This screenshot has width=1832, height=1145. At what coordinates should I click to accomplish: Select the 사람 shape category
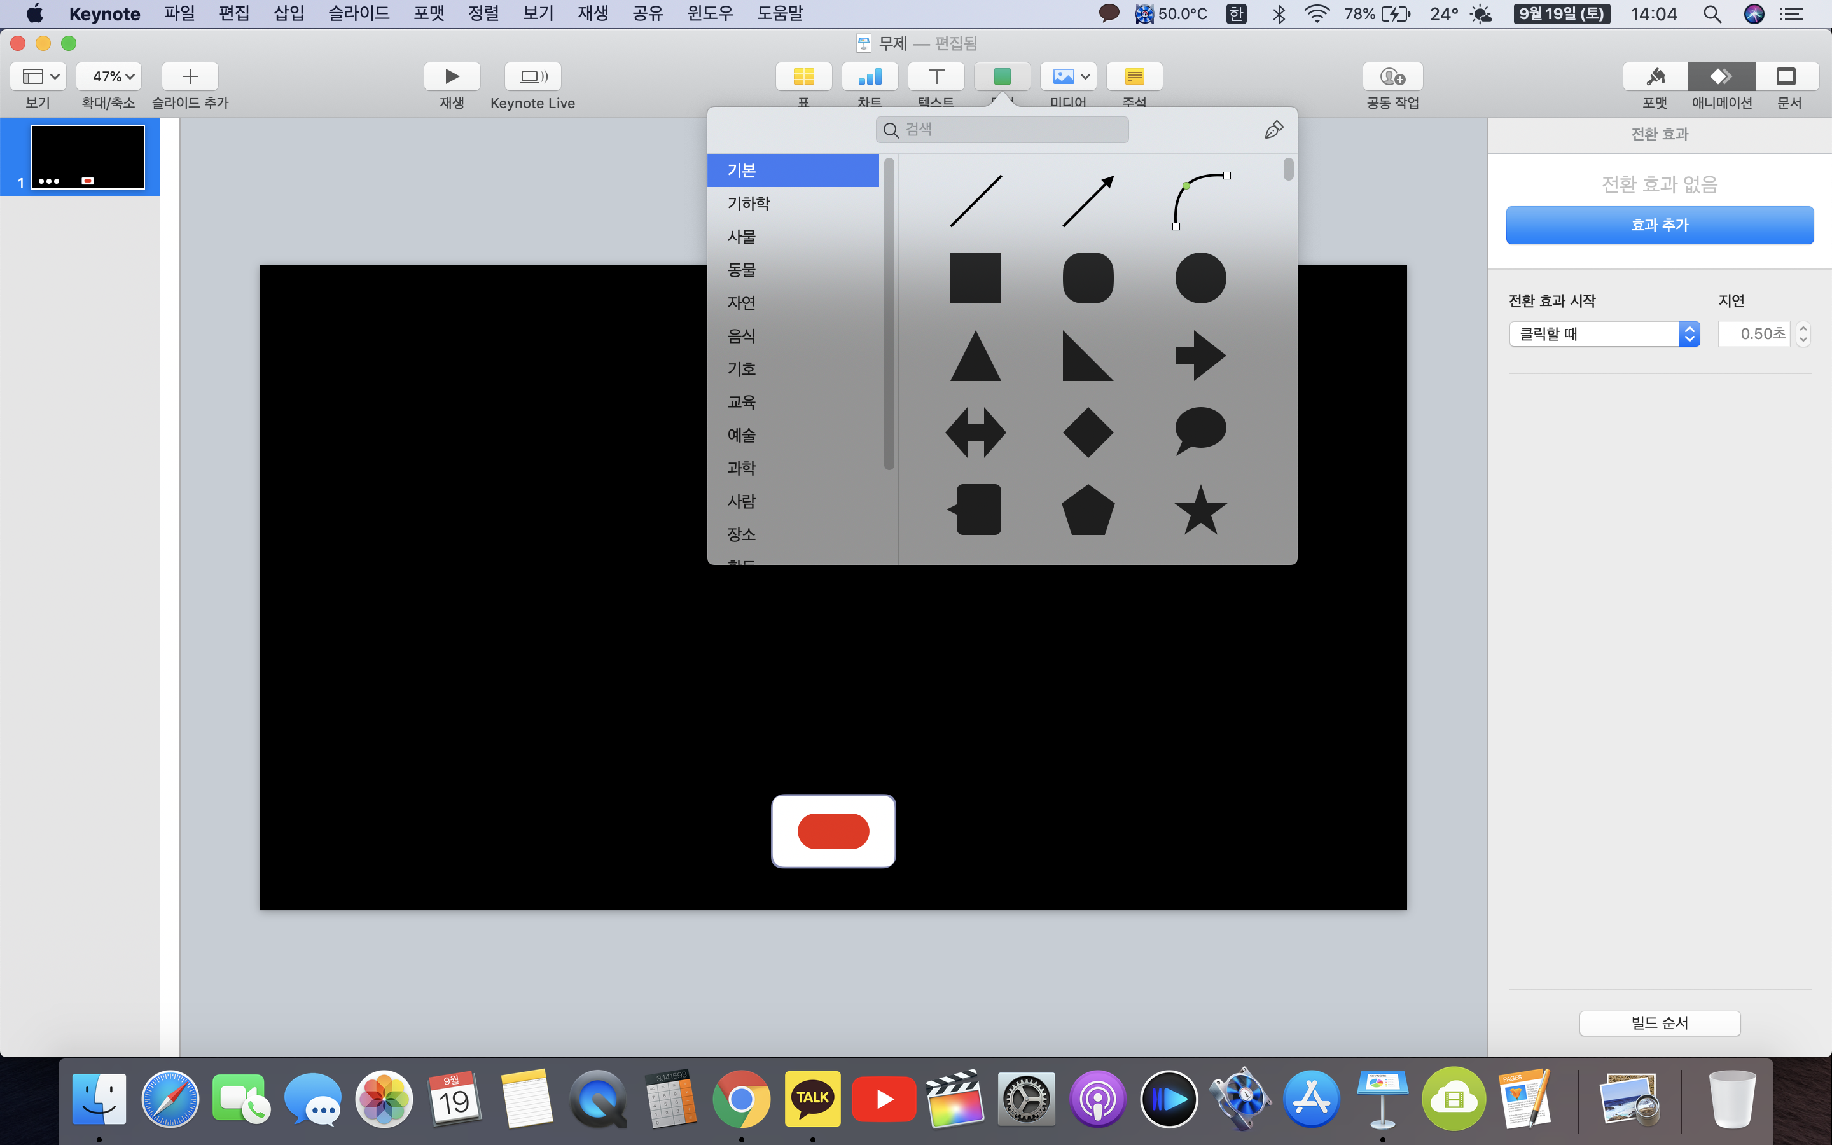[793, 501]
